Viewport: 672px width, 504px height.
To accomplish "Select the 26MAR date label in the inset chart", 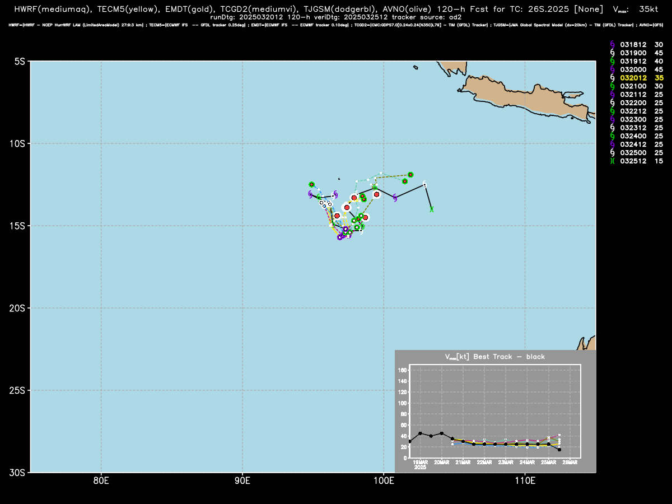I will pyautogui.click(x=570, y=462).
